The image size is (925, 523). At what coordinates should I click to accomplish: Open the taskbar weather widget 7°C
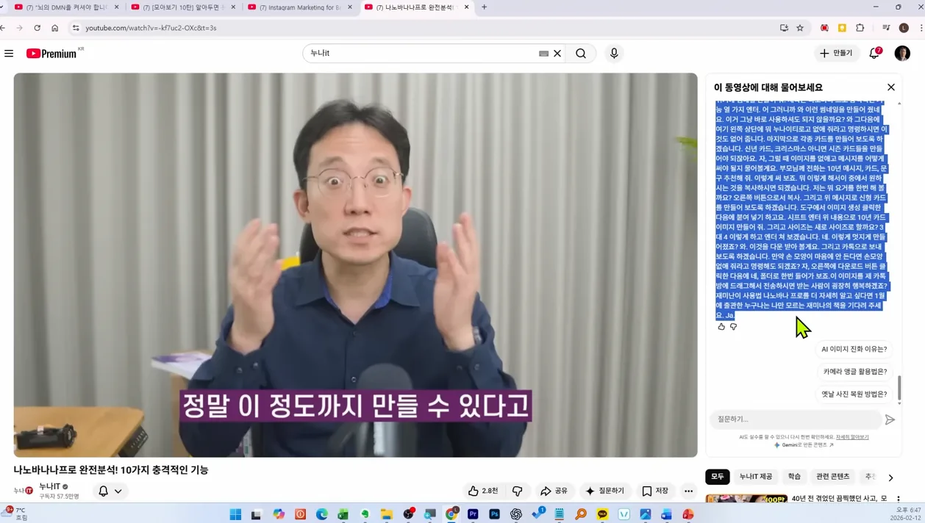15,513
